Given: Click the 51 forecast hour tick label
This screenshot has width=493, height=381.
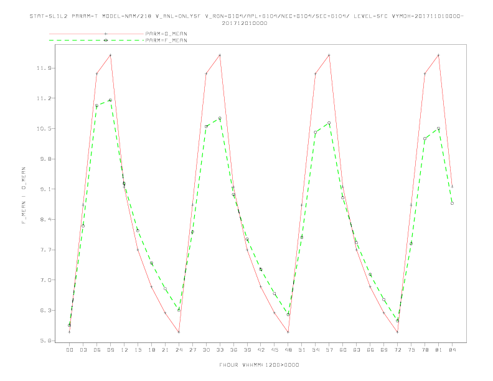Looking at the screenshot, I should tap(302, 350).
